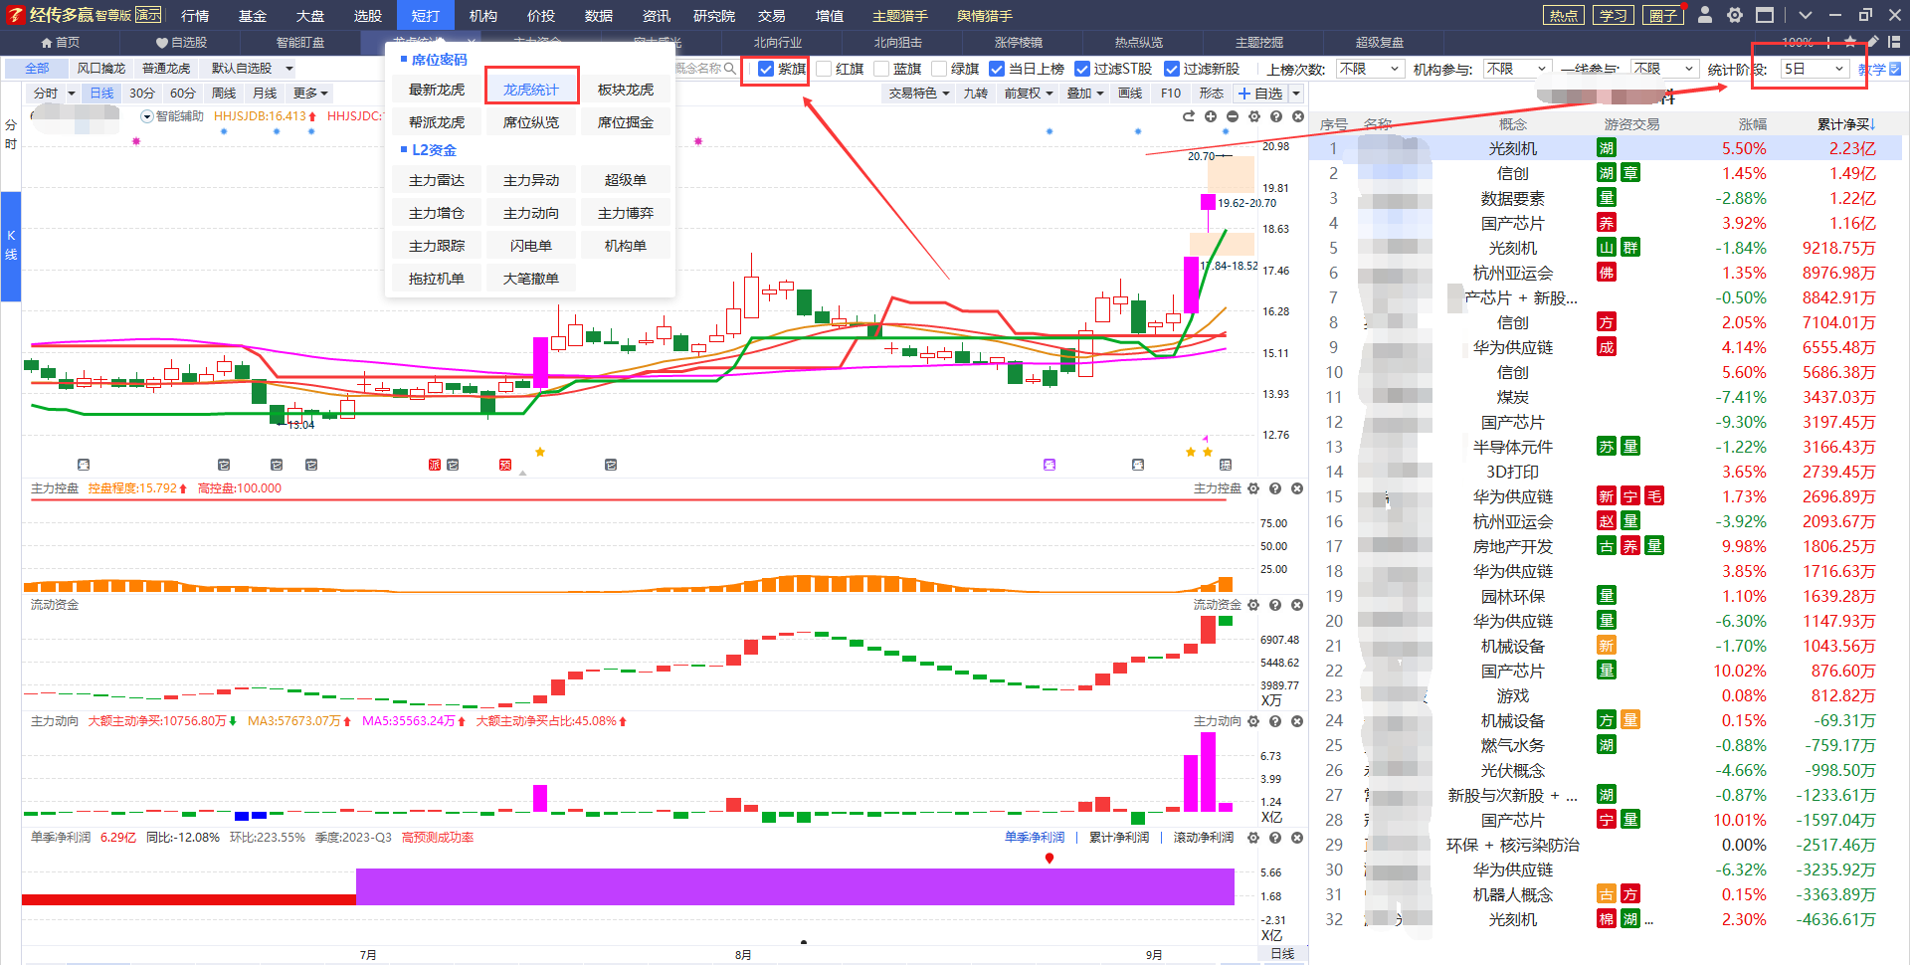Open the 叠加 dropdown

[x=1086, y=94]
